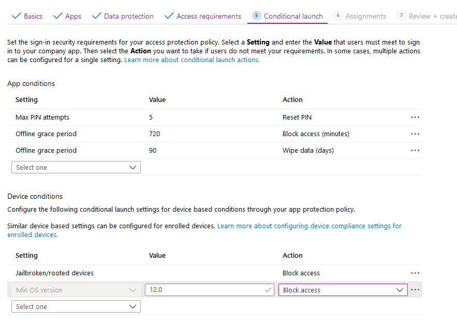Open the Block access action dropdown
The height and width of the screenshot is (324, 457).
click(x=343, y=290)
